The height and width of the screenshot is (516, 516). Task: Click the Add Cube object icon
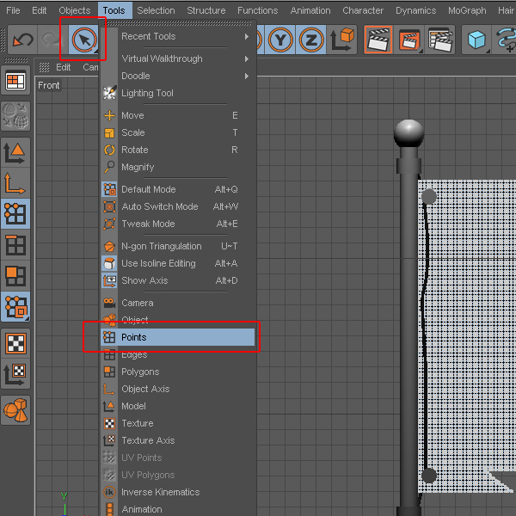(x=476, y=40)
